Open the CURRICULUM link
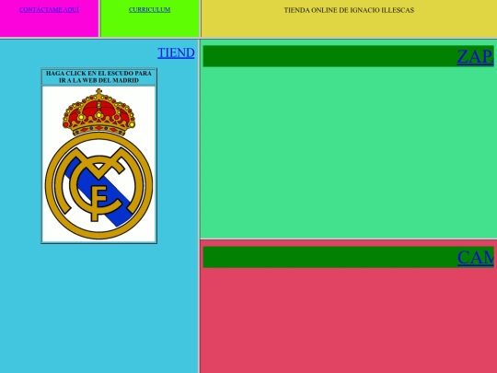 [x=150, y=10]
